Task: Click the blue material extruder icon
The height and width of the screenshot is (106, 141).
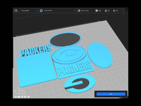Action: point(41,11)
